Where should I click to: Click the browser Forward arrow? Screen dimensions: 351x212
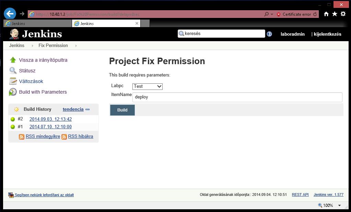click(x=22, y=14)
